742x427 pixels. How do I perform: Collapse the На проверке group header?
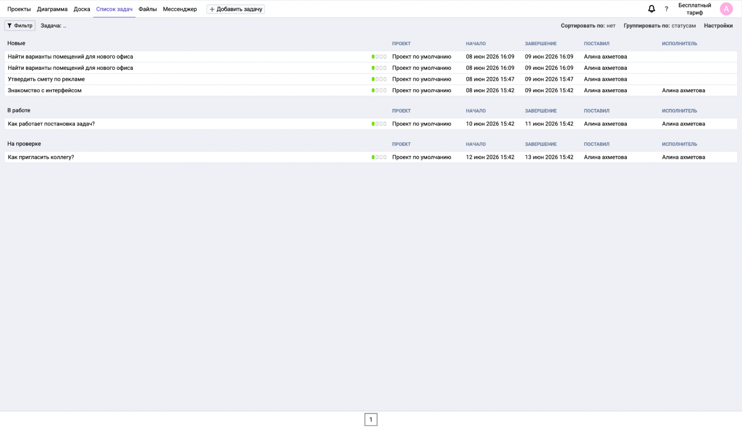click(x=24, y=144)
